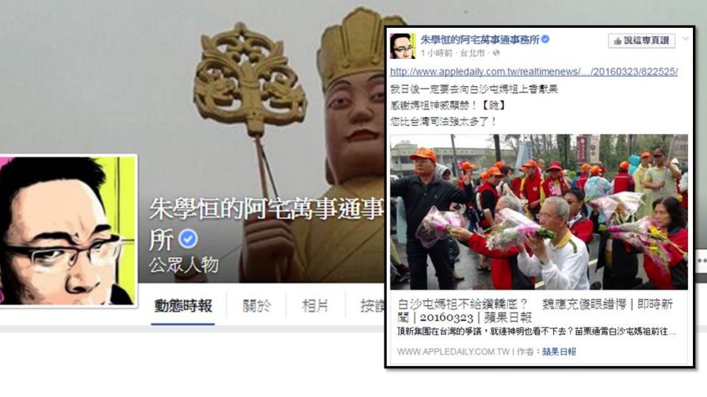Screen dimensions: 707x397
Task: Select the partially hidden 按讚 tab
Action: pos(372,307)
